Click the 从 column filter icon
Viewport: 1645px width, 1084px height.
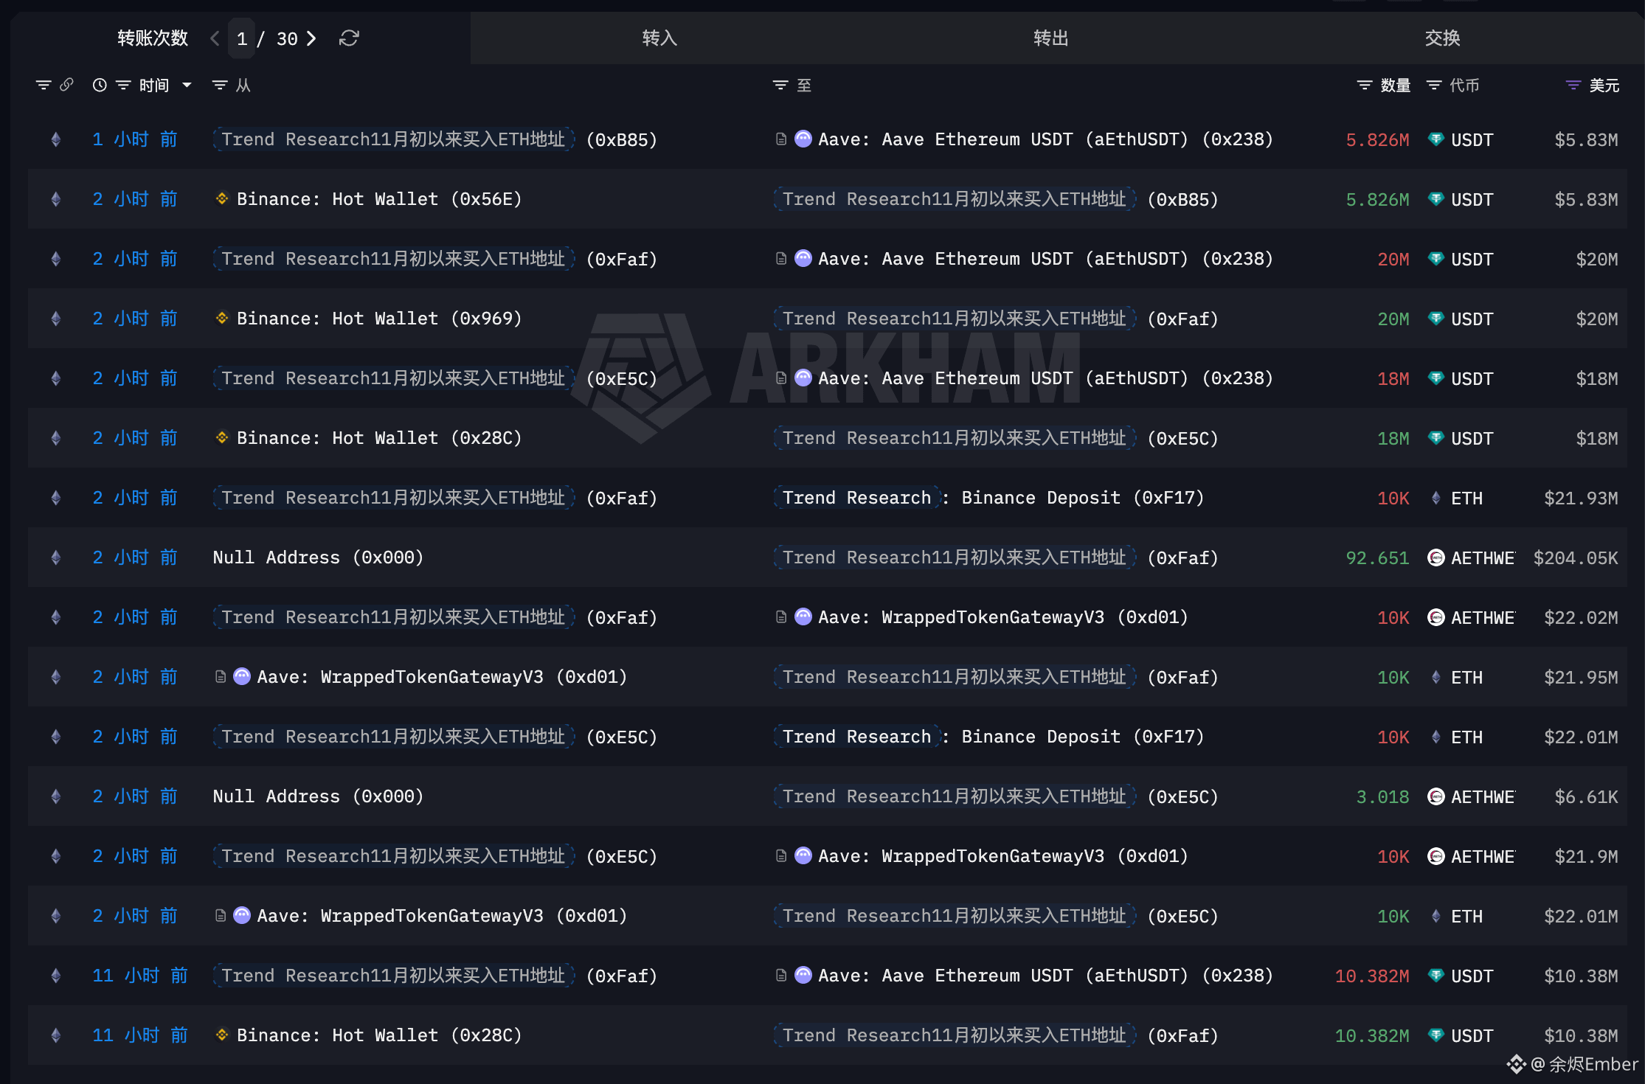point(219,86)
